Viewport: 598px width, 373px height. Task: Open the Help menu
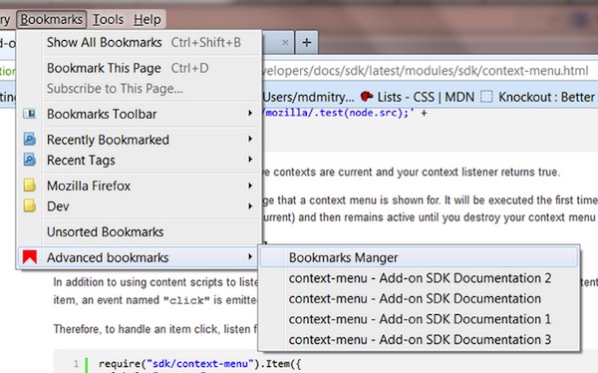click(x=148, y=20)
